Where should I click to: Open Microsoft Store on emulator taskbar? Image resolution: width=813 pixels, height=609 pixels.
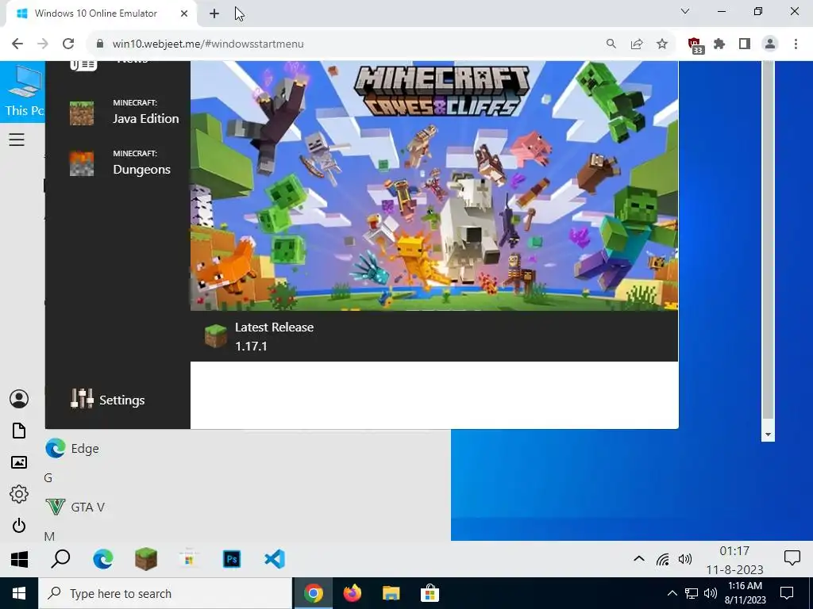click(189, 559)
